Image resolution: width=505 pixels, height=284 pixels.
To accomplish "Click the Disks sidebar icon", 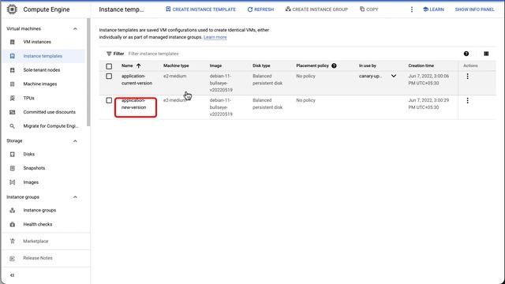I will point(13,155).
